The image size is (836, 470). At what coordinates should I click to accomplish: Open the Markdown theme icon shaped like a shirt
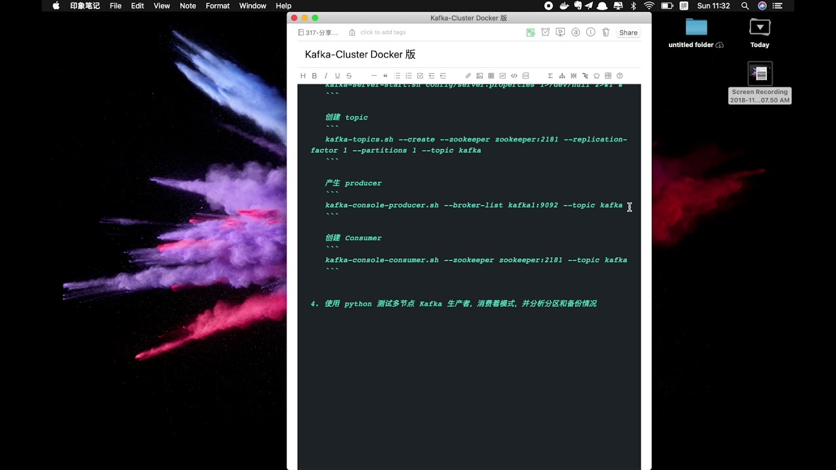coord(596,76)
